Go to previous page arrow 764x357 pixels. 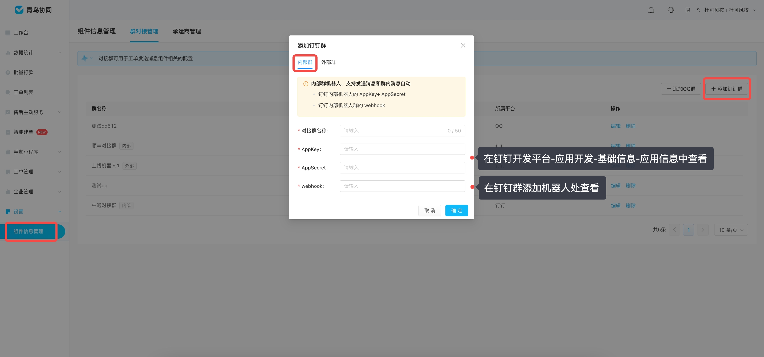(674, 230)
